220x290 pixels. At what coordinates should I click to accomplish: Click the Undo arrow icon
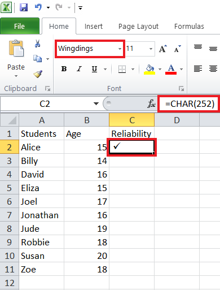click(38, 7)
